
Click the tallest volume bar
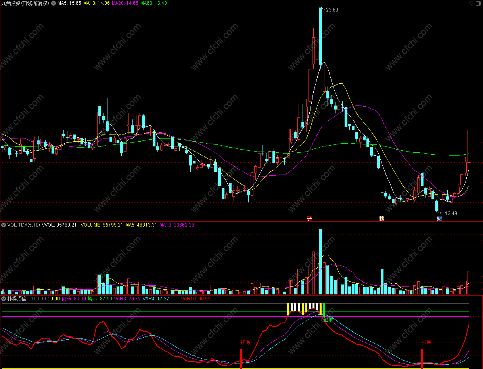click(x=320, y=262)
